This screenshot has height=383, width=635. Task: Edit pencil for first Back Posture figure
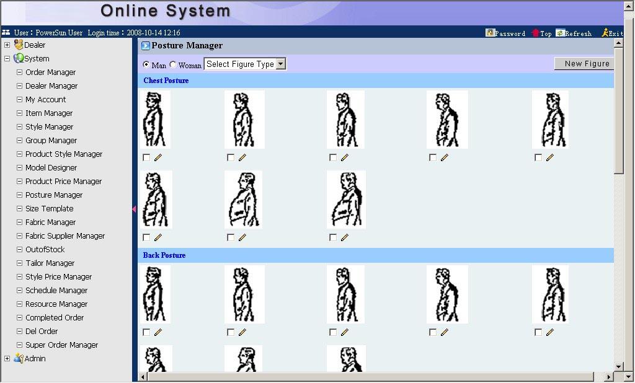[158, 332]
